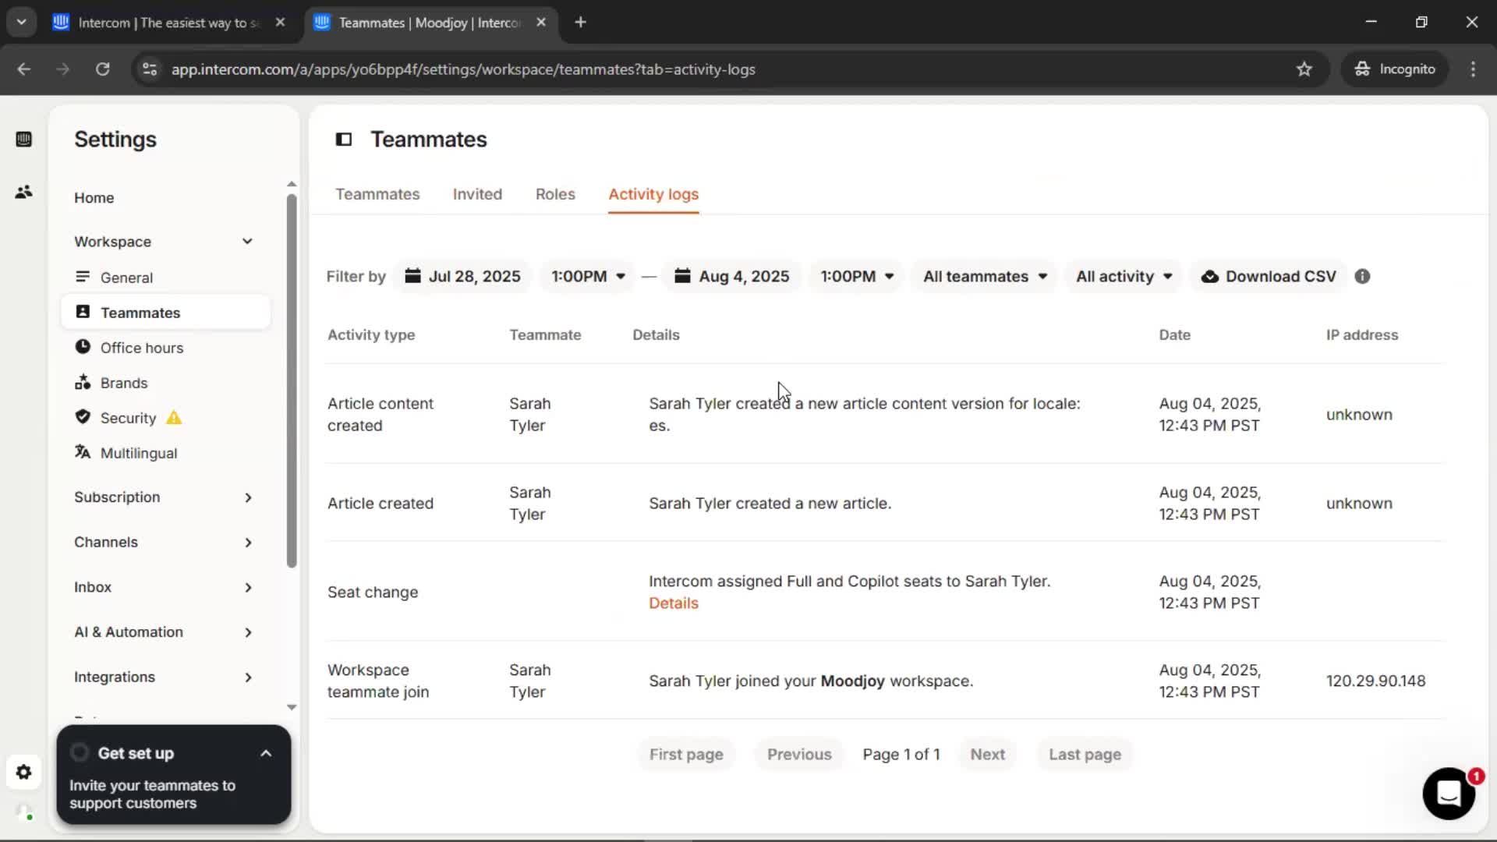The height and width of the screenshot is (842, 1497).
Task: Click the Next page button
Action: click(x=987, y=754)
